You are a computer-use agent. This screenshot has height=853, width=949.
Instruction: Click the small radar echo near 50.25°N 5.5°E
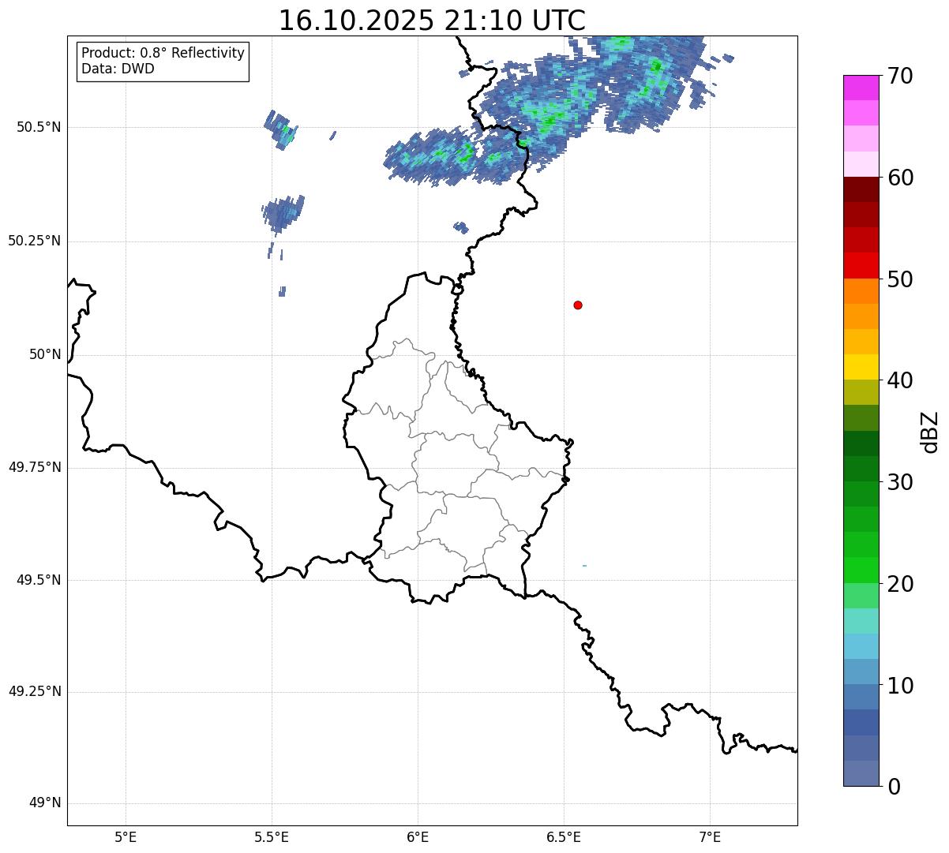tap(282, 214)
